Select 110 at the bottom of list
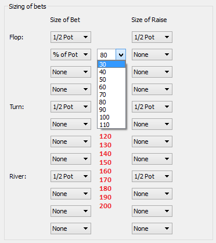This screenshot has width=216, height=243. point(111,125)
